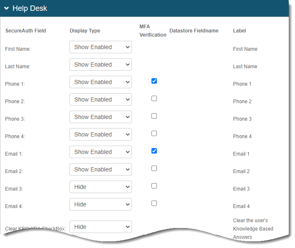Open Phone 2 display type dropdown
The image size is (295, 248).
click(x=100, y=100)
